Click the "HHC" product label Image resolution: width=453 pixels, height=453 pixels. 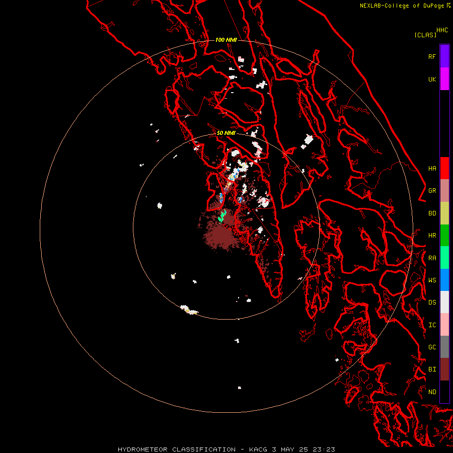[442, 30]
